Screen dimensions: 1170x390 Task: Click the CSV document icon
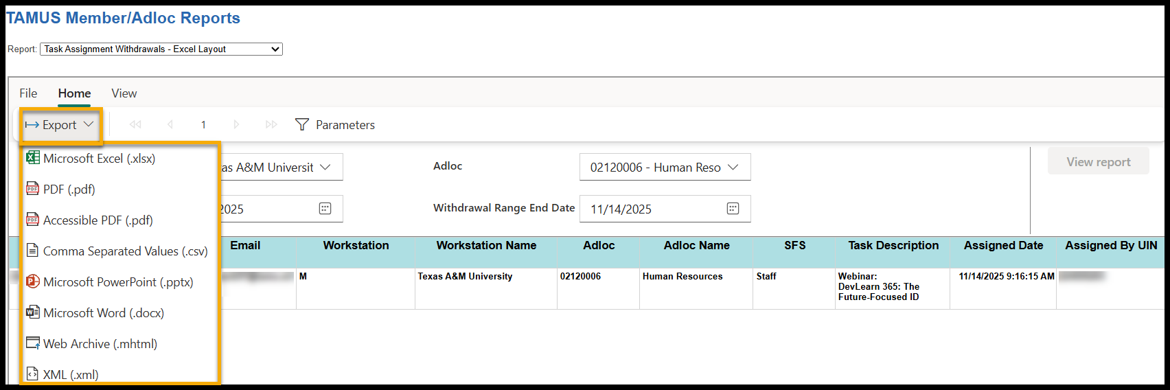(x=32, y=251)
